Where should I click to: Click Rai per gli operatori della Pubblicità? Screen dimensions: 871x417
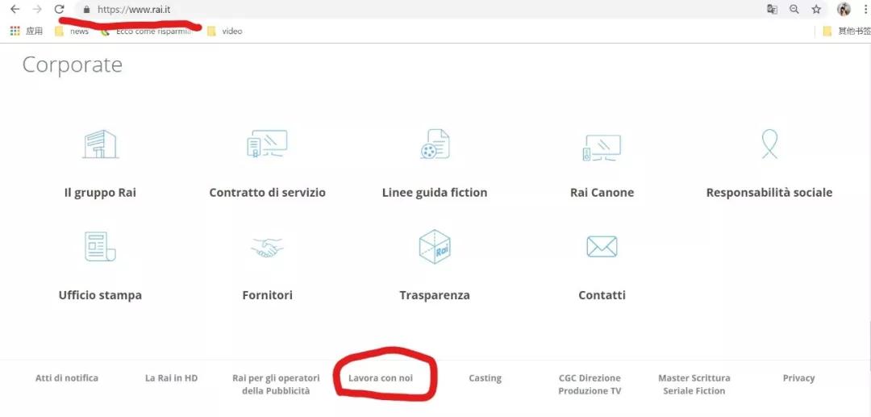coord(276,384)
